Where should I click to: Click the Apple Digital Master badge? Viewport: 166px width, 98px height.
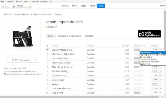[x=149, y=34]
